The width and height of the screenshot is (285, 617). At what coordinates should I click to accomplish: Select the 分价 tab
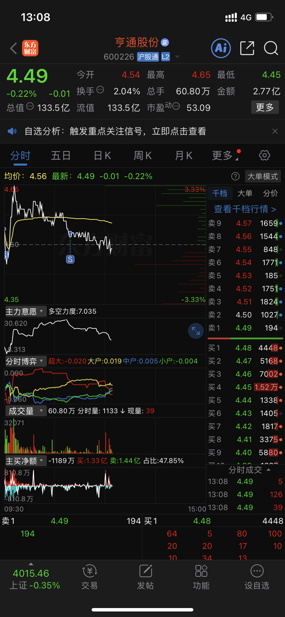[271, 193]
